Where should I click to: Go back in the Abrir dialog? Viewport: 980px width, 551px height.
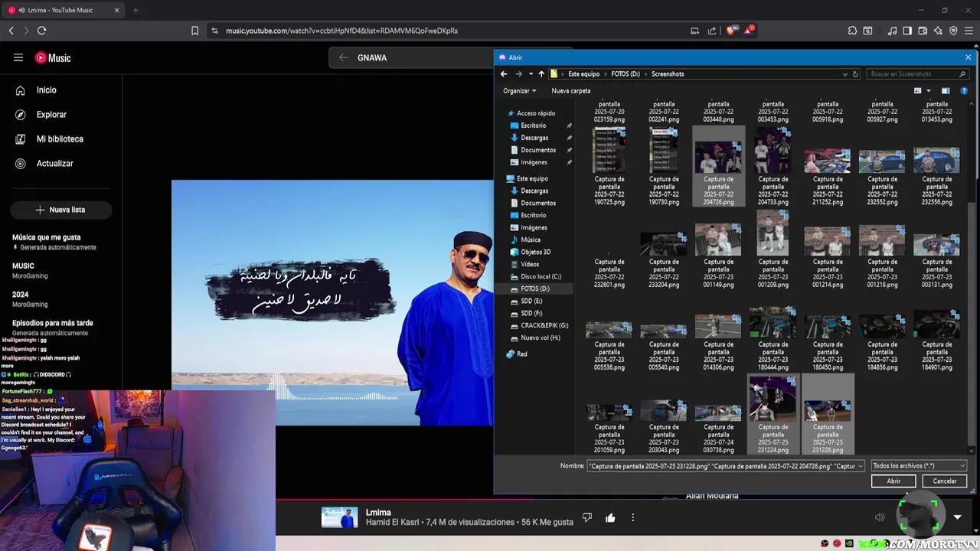[504, 74]
